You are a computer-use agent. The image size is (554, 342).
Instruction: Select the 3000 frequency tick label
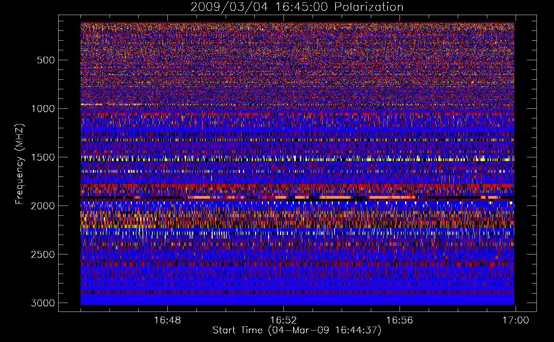[43, 303]
